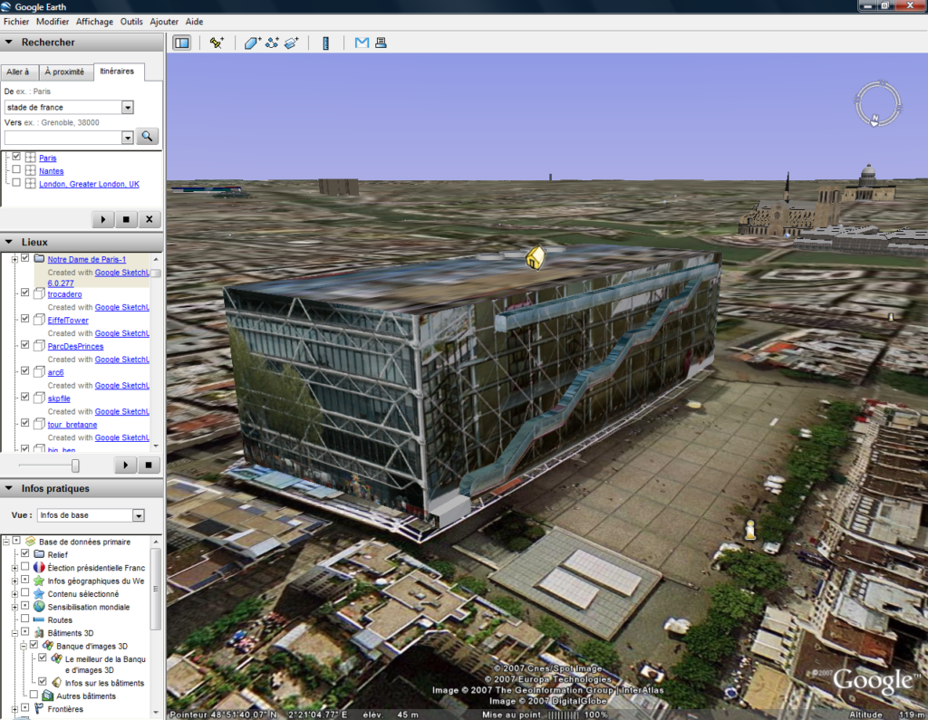Open the ruler measuring tool

click(325, 43)
